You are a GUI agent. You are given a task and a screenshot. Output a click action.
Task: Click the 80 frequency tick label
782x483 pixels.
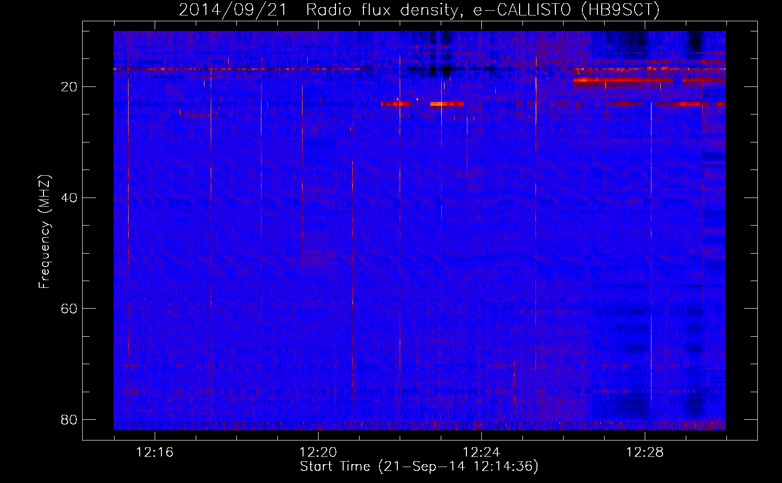click(x=70, y=420)
